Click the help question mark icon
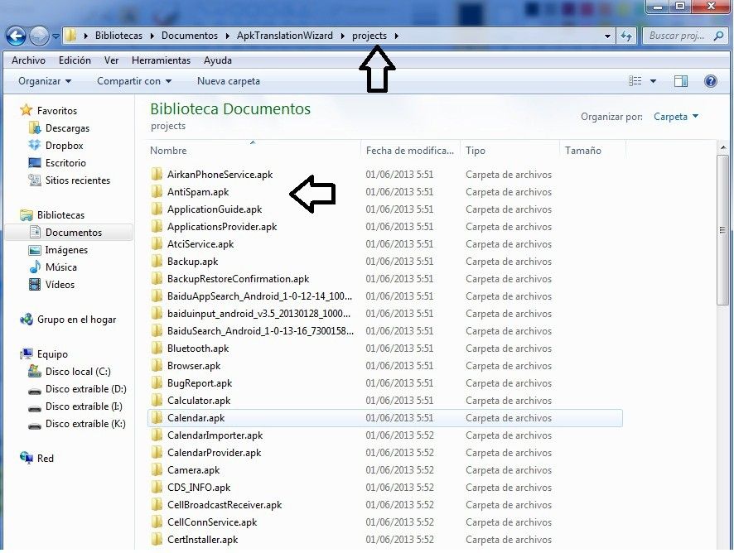734x553 pixels. coord(710,81)
